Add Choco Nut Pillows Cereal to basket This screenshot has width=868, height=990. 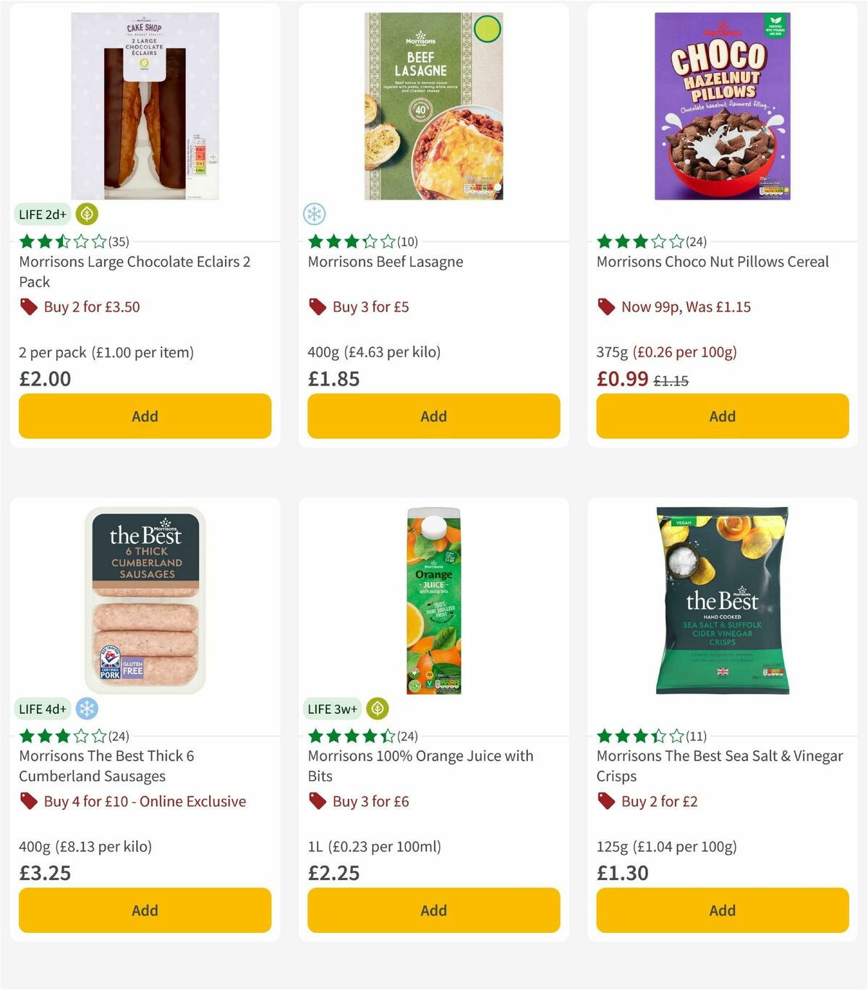tap(722, 416)
